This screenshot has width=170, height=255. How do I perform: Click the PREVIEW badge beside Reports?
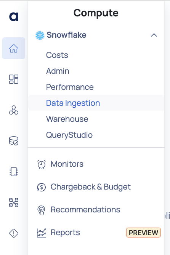pyautogui.click(x=143, y=233)
